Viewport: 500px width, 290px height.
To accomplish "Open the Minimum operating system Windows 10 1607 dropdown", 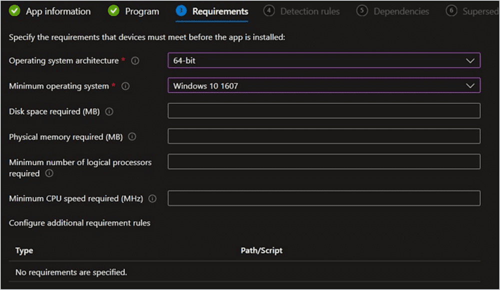I will click(x=324, y=85).
